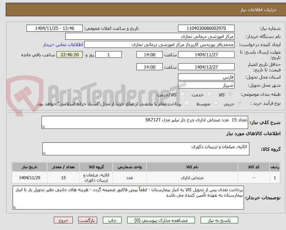
Task: Click the response deadline time 14:00 field
Action: point(149,54)
